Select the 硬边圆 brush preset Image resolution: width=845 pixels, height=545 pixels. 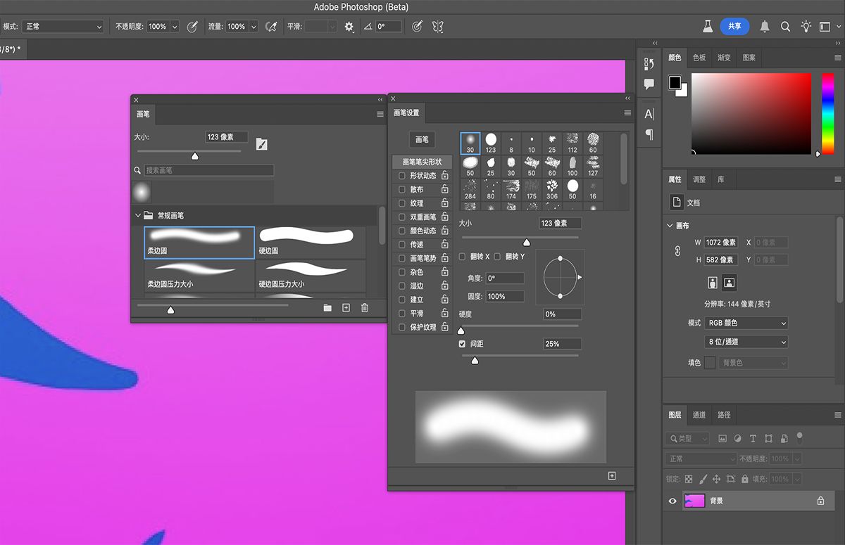(x=311, y=242)
